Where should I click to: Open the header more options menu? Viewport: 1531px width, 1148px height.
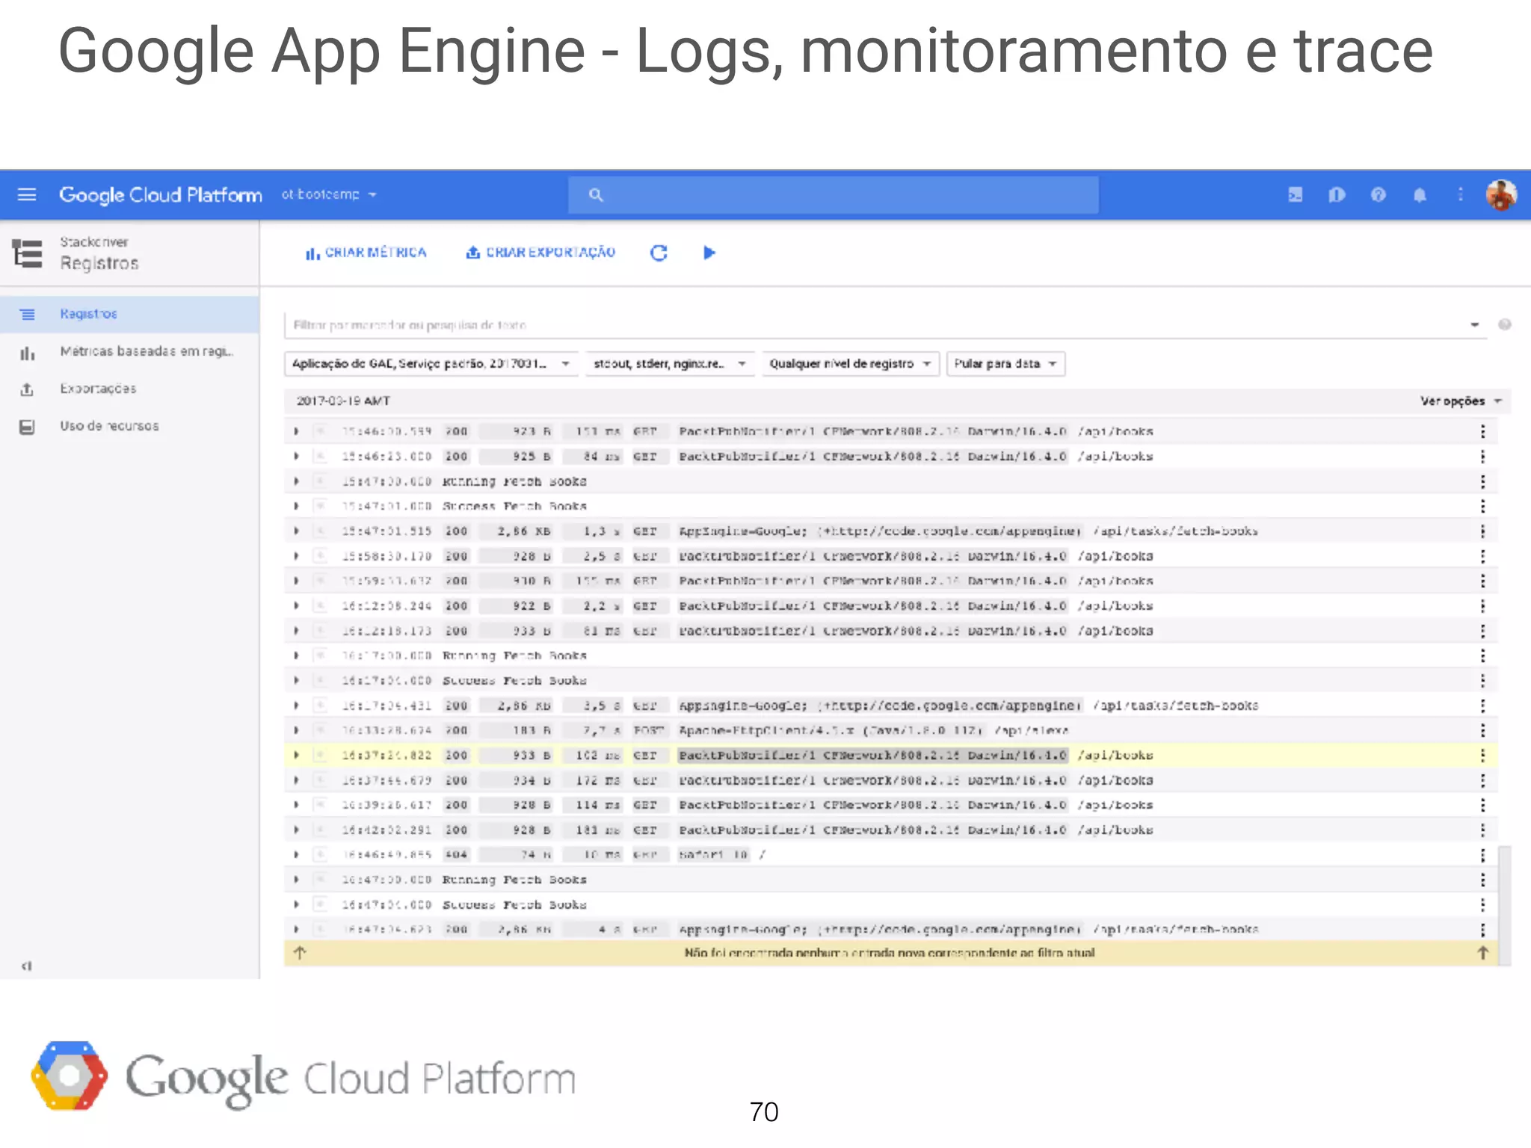(1460, 195)
